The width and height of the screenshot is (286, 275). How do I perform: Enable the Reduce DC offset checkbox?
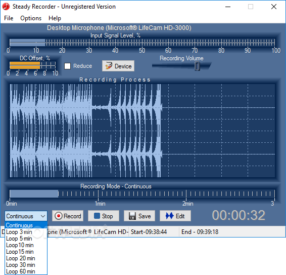pyautogui.click(x=67, y=66)
